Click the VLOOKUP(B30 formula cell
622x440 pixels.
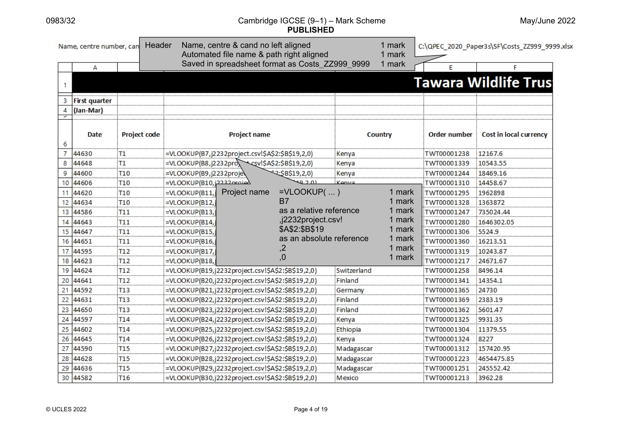point(249,378)
